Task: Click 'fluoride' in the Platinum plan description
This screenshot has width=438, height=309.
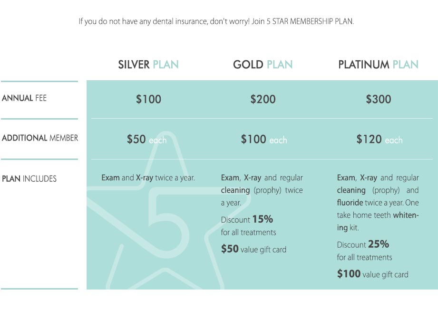Action: [x=351, y=203]
